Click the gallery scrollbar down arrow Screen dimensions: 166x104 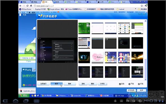tap(145, 79)
